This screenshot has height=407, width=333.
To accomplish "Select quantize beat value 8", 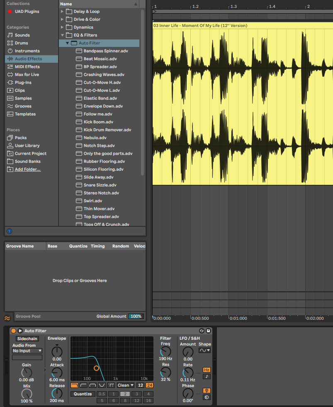I will pyautogui.click(x=125, y=400).
